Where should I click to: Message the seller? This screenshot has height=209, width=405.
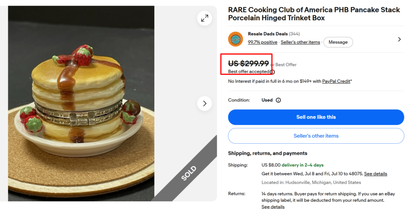(x=338, y=42)
